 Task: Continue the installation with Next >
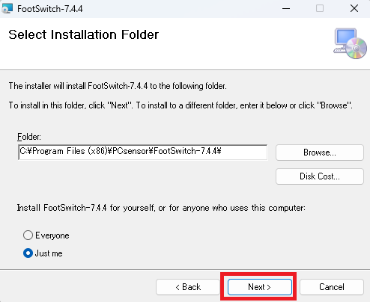[x=260, y=287]
